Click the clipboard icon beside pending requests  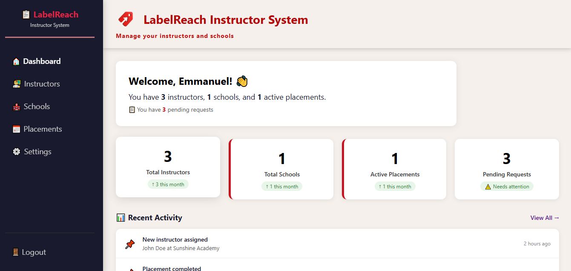[132, 110]
